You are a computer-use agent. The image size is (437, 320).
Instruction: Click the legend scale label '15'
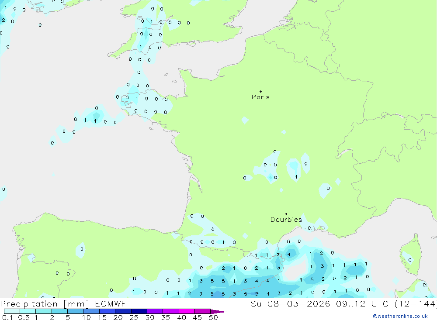pos(102,317)
